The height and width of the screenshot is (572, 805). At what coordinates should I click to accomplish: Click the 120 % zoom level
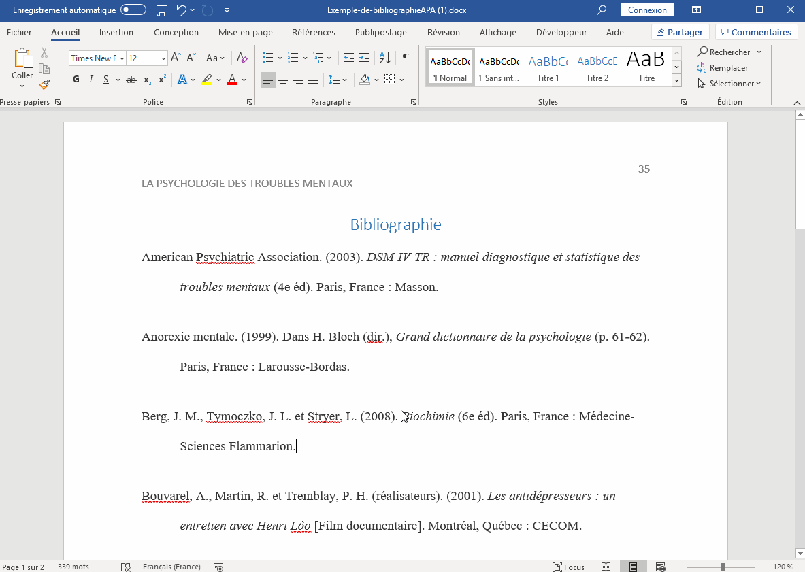point(783,567)
